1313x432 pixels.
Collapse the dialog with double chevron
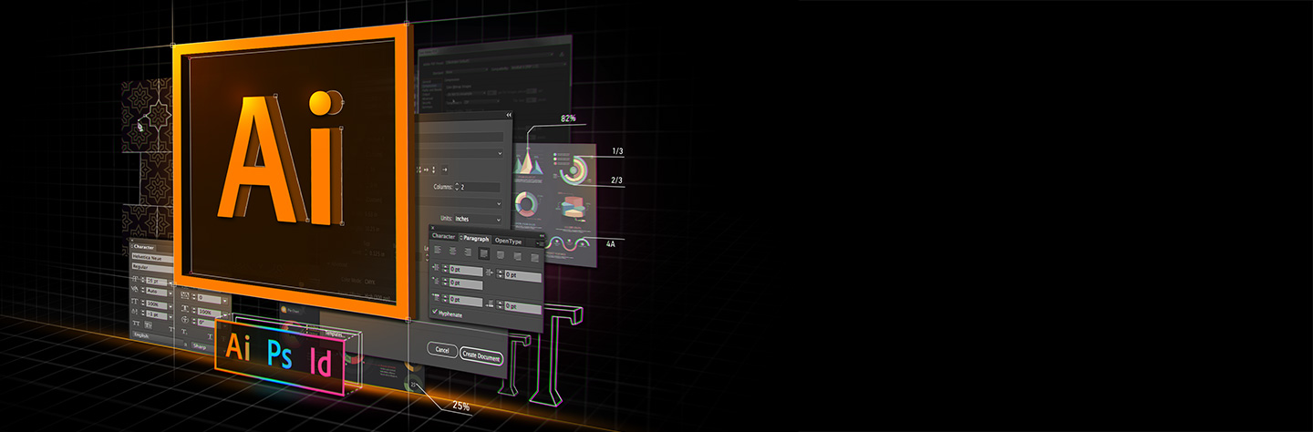click(509, 115)
